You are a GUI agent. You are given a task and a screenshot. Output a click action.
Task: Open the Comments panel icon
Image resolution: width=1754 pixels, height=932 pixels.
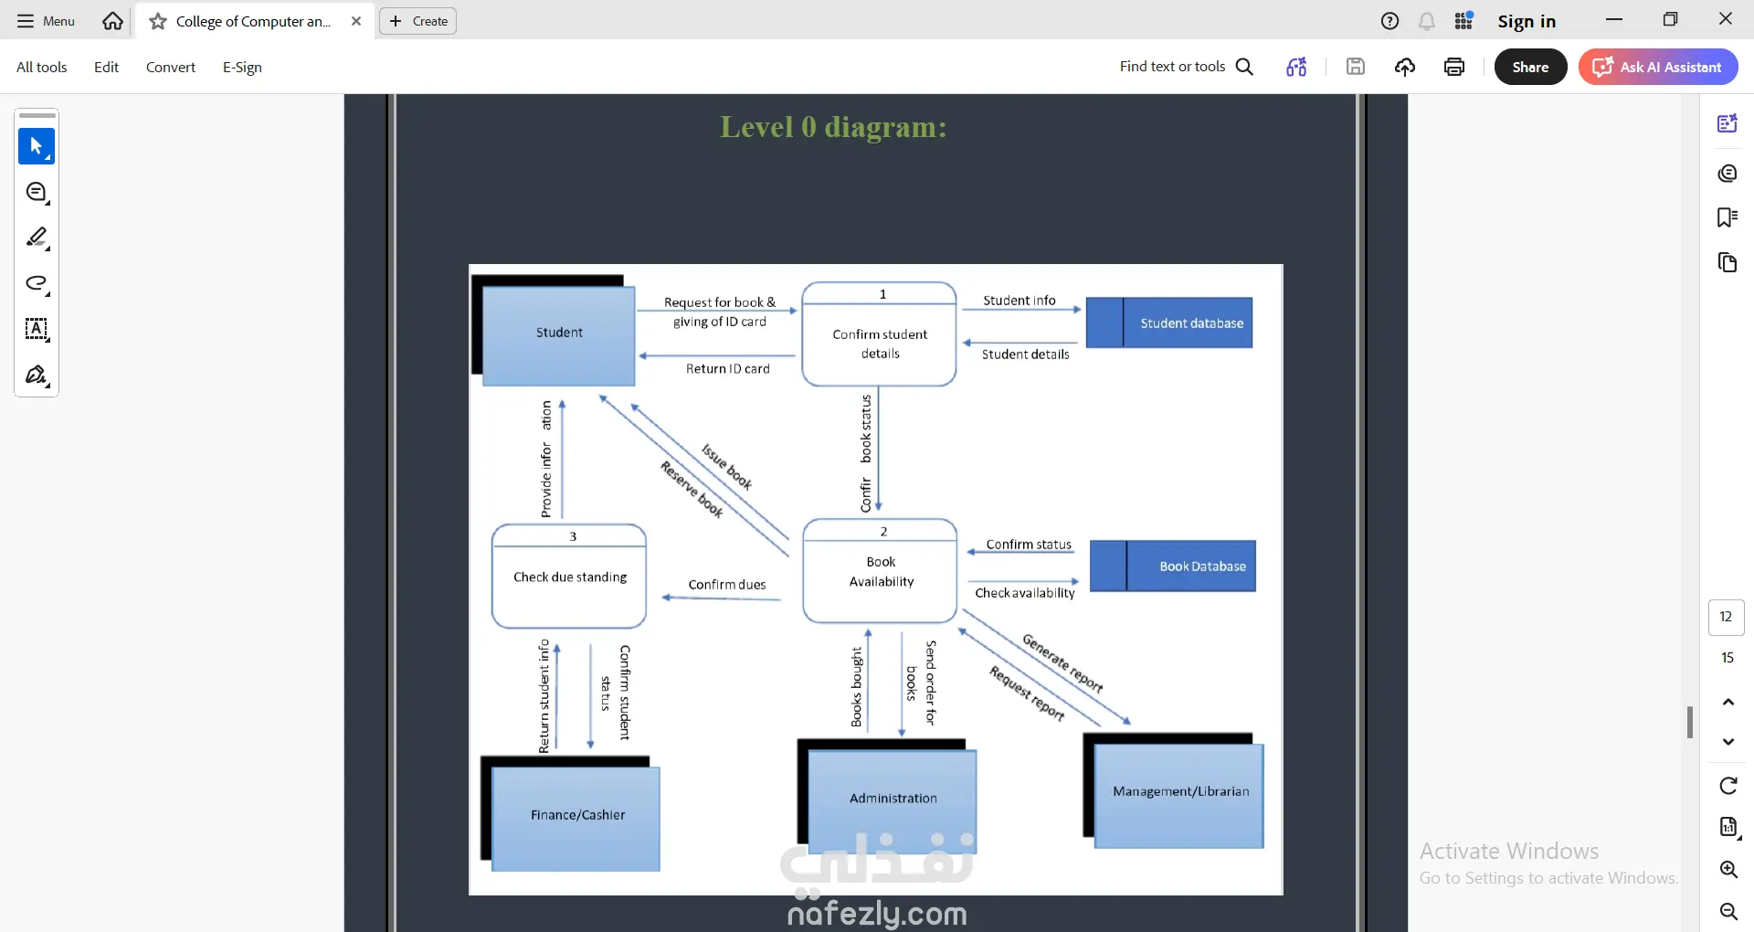1727,173
